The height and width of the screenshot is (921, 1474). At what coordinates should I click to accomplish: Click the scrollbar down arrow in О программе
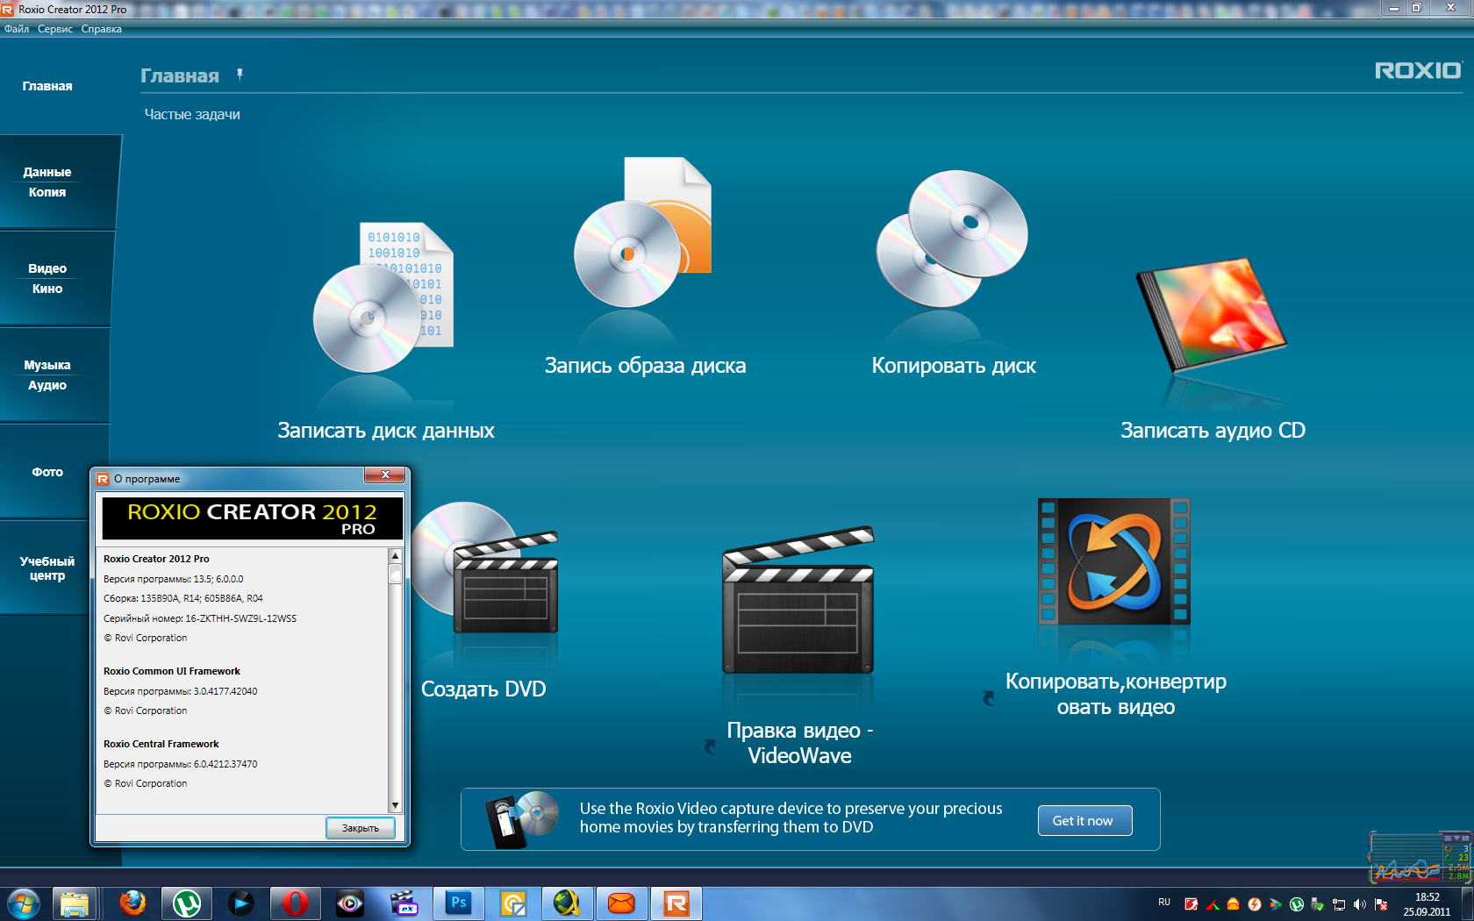pyautogui.click(x=395, y=805)
